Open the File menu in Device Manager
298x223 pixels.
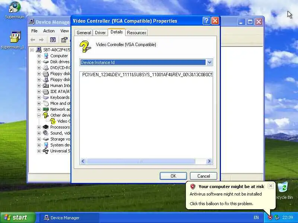[34, 31]
